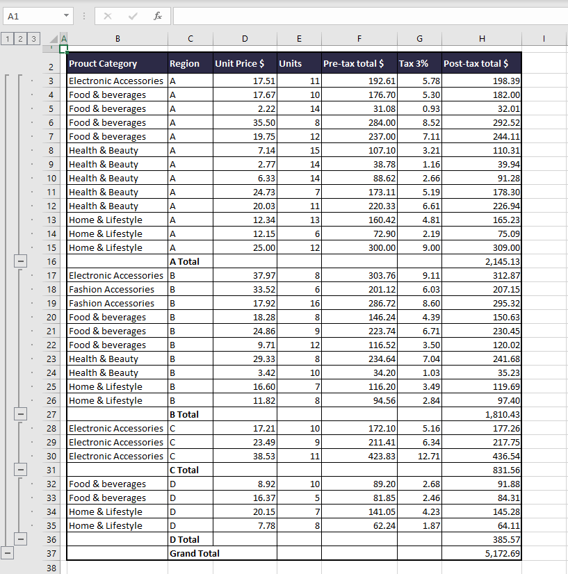The width and height of the screenshot is (568, 574).
Task: Click the outline level 2 button
Action: click(x=20, y=38)
